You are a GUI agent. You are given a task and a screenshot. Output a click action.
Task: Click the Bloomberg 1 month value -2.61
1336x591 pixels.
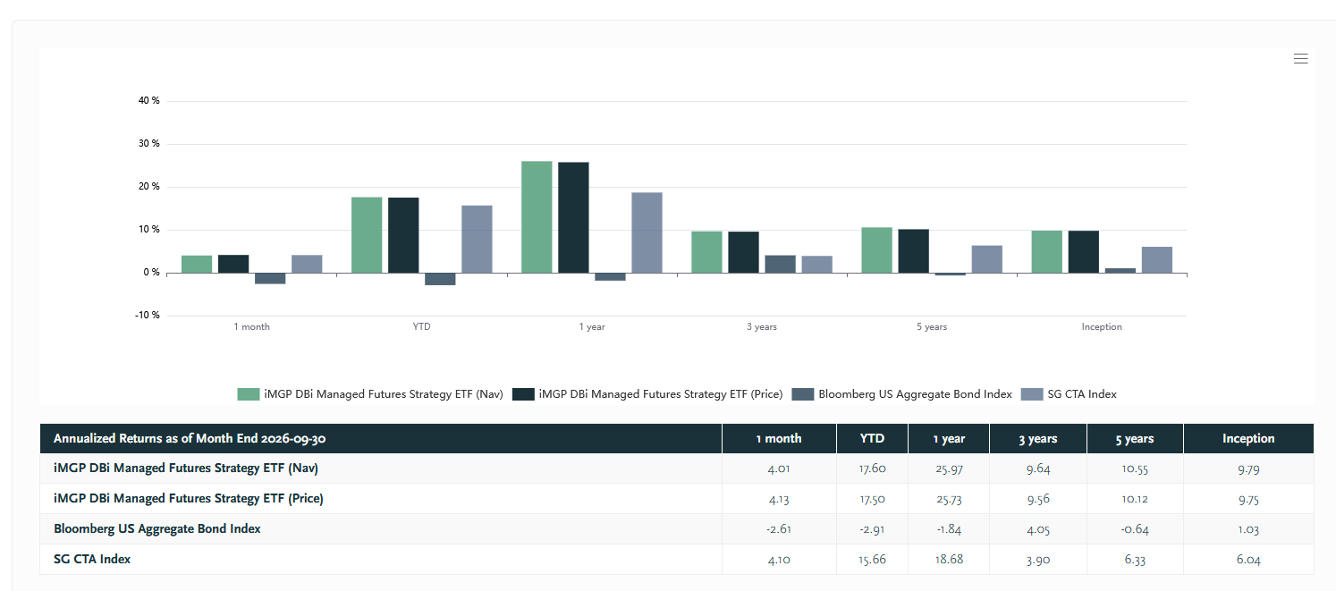[x=779, y=529]
